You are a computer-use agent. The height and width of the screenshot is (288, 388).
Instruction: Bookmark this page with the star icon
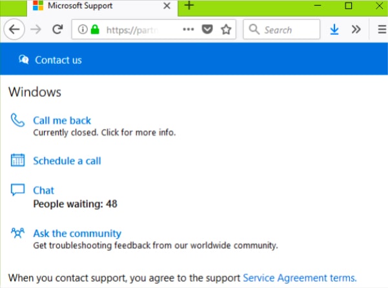pyautogui.click(x=226, y=30)
